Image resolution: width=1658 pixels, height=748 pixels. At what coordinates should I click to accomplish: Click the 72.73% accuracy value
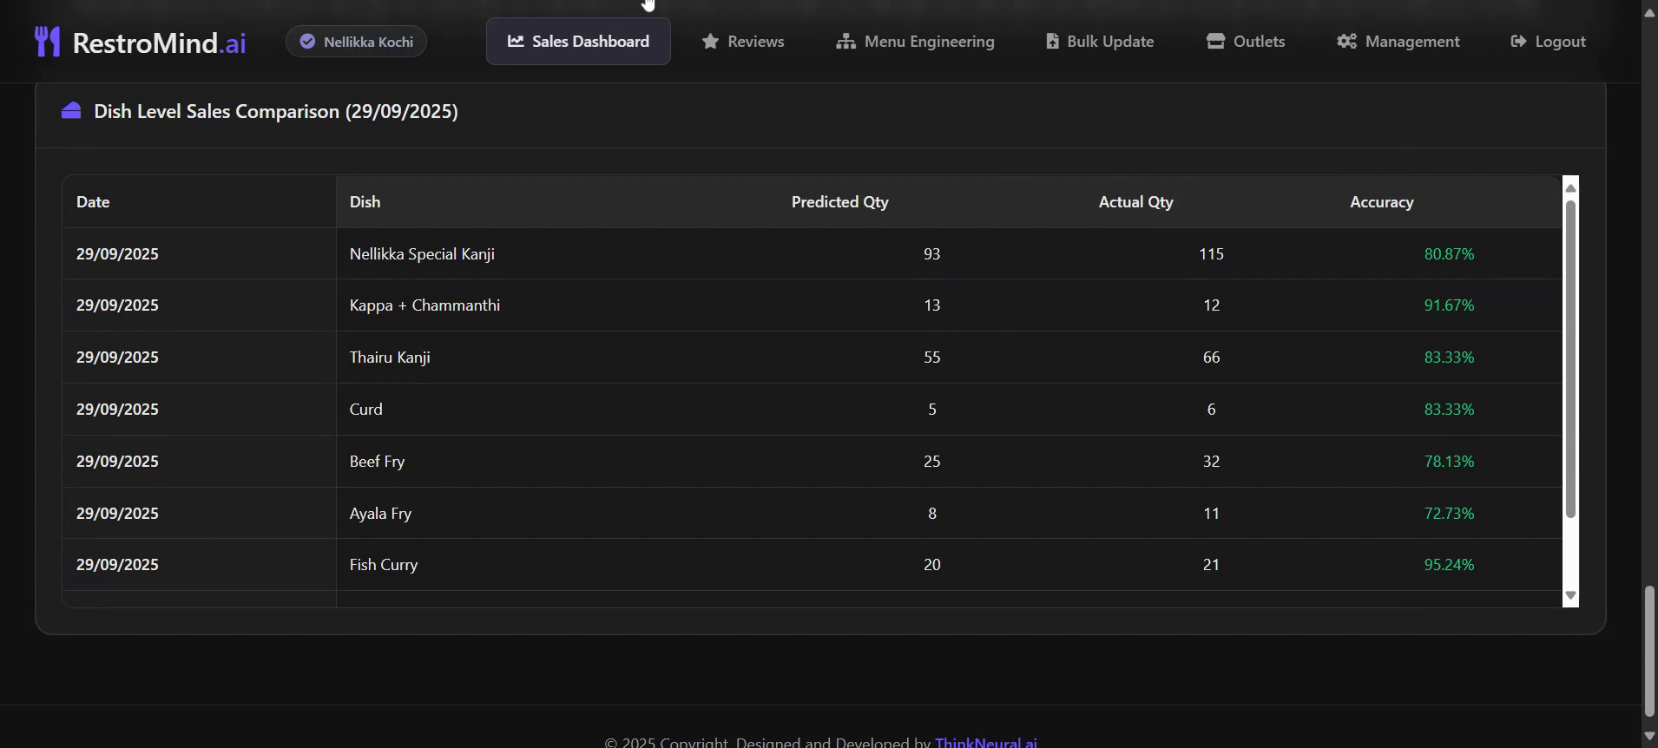pyautogui.click(x=1449, y=513)
